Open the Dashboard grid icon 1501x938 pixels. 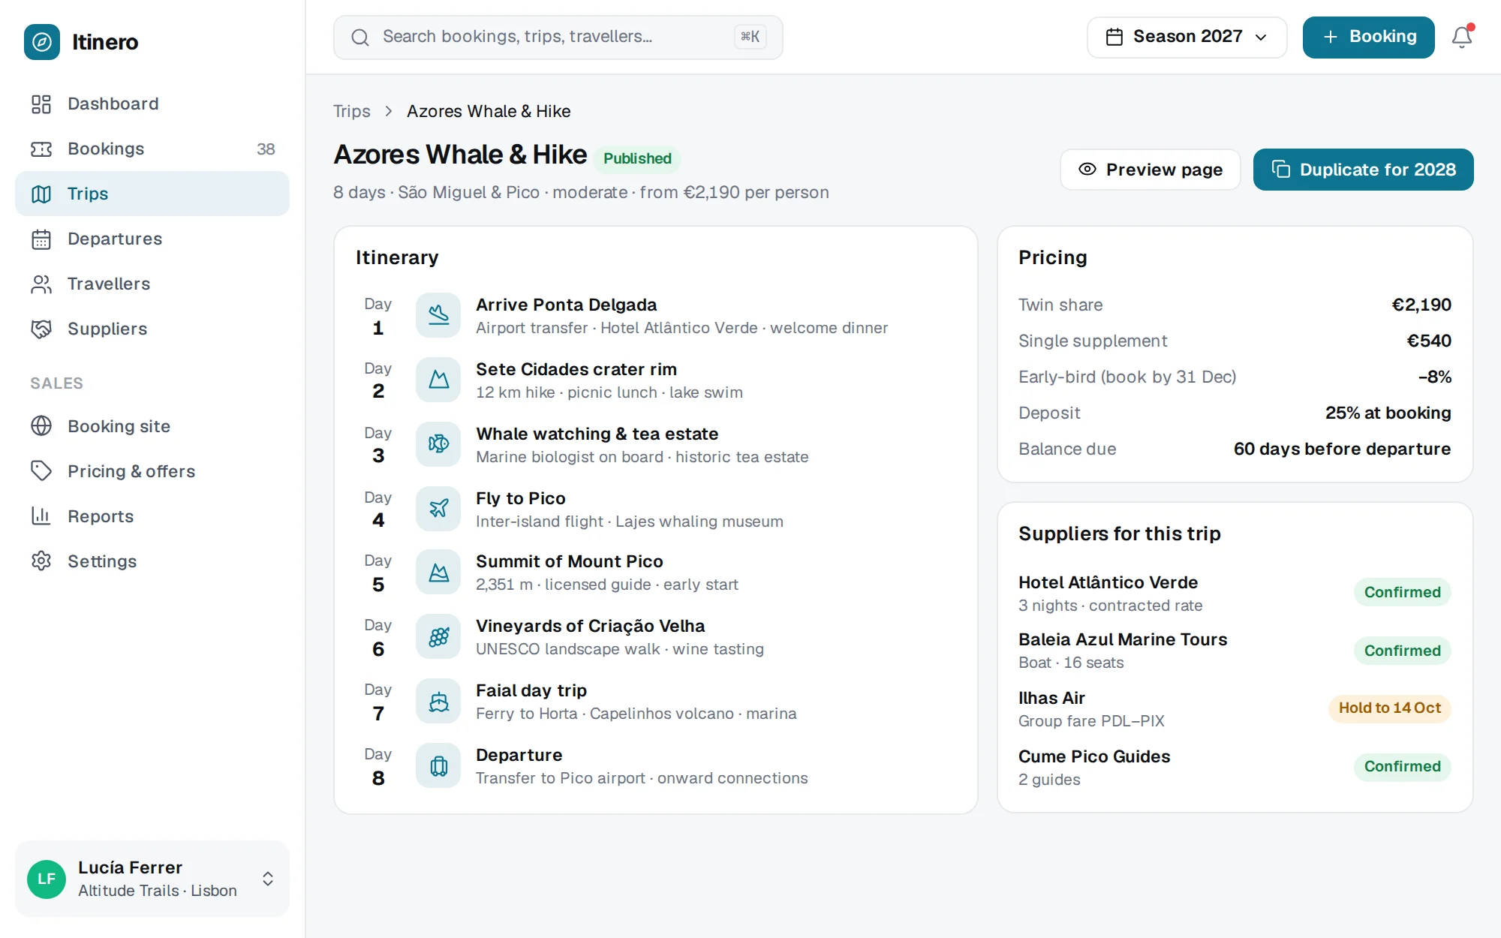[41, 104]
